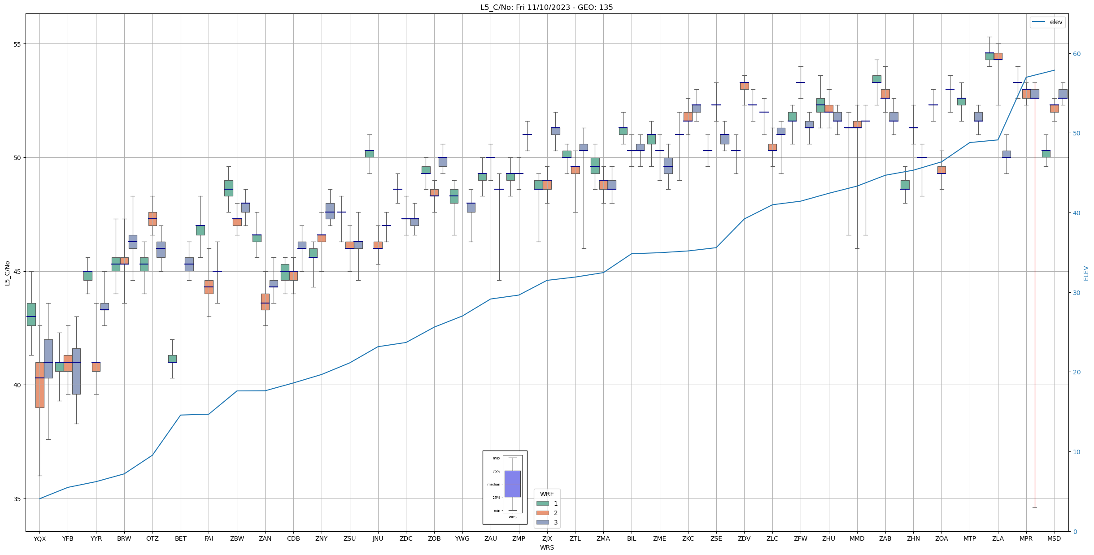Click the 'ZFW' x-axis label
The height and width of the screenshot is (555, 1094).
click(801, 538)
